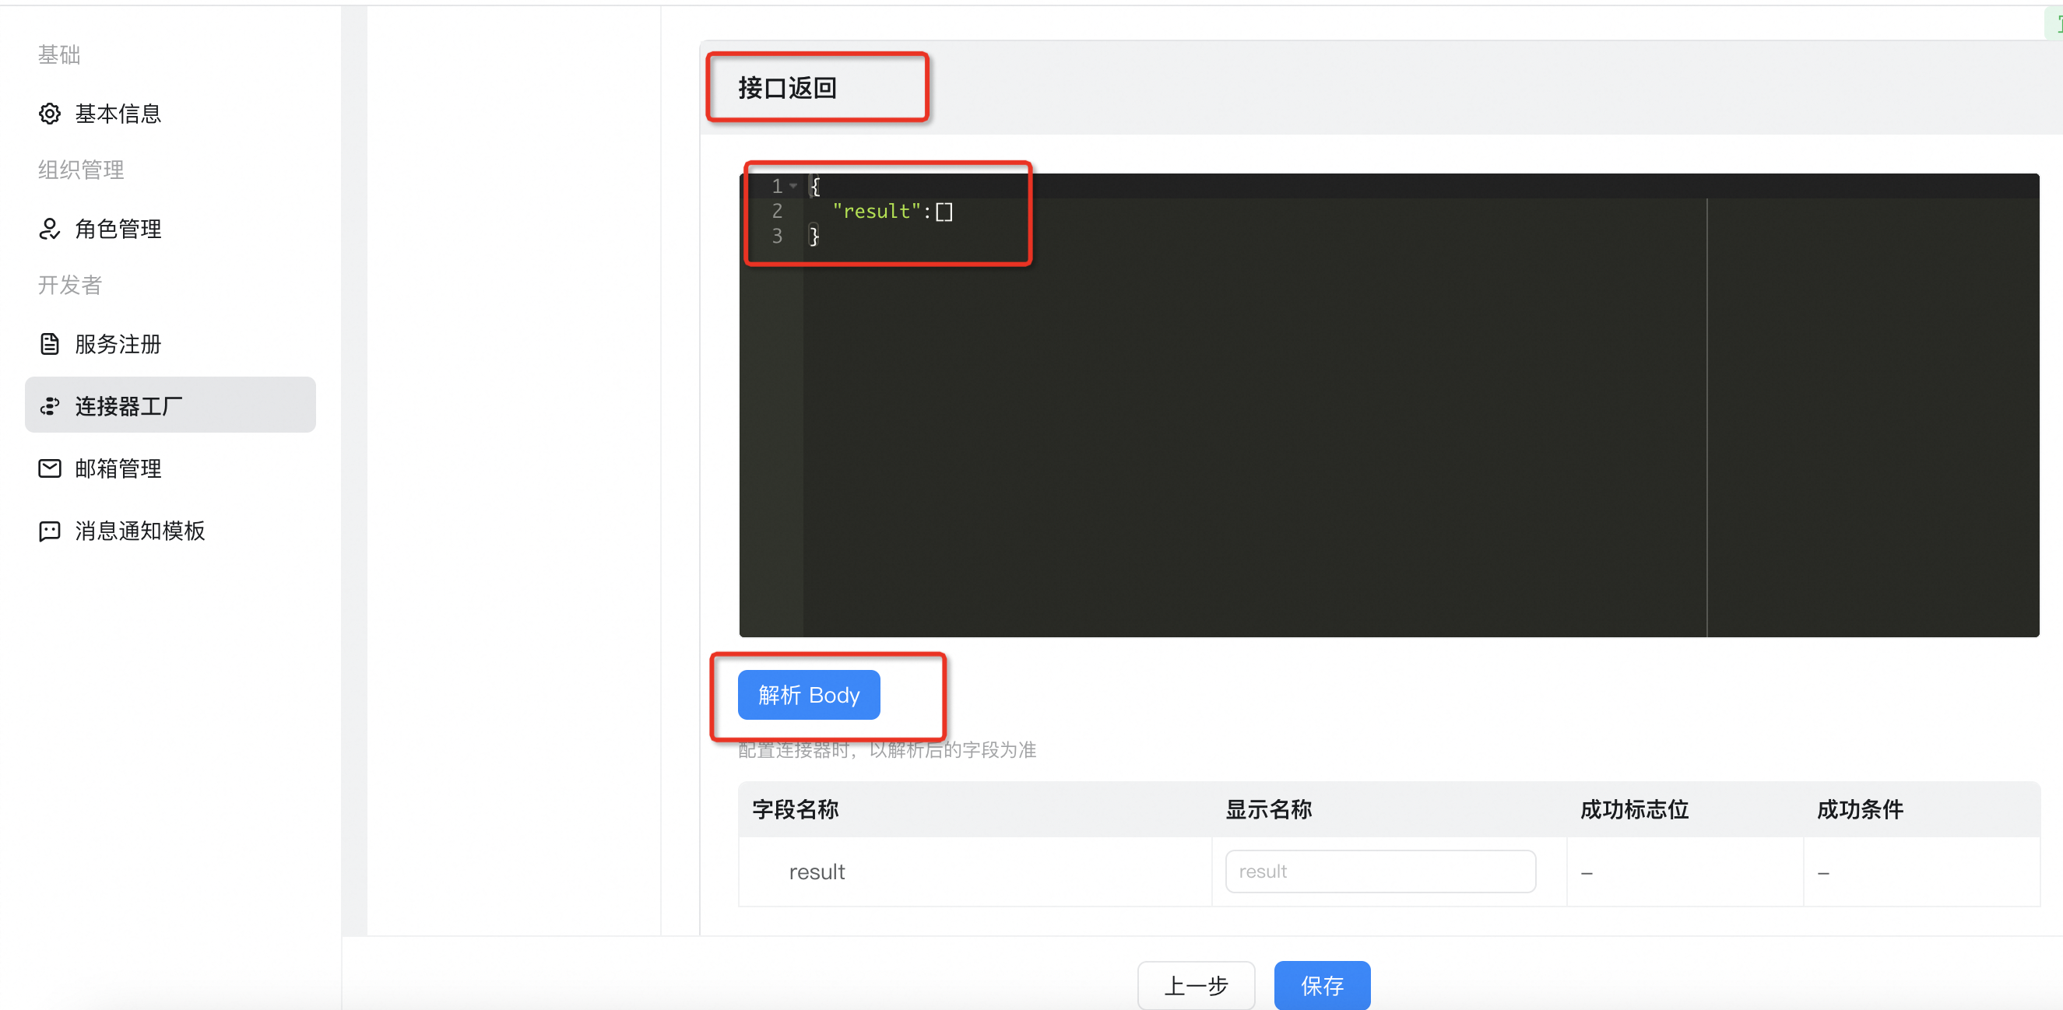Screen dimensions: 2063x1010
Task: Click the 保存 button
Action: click(x=1322, y=985)
